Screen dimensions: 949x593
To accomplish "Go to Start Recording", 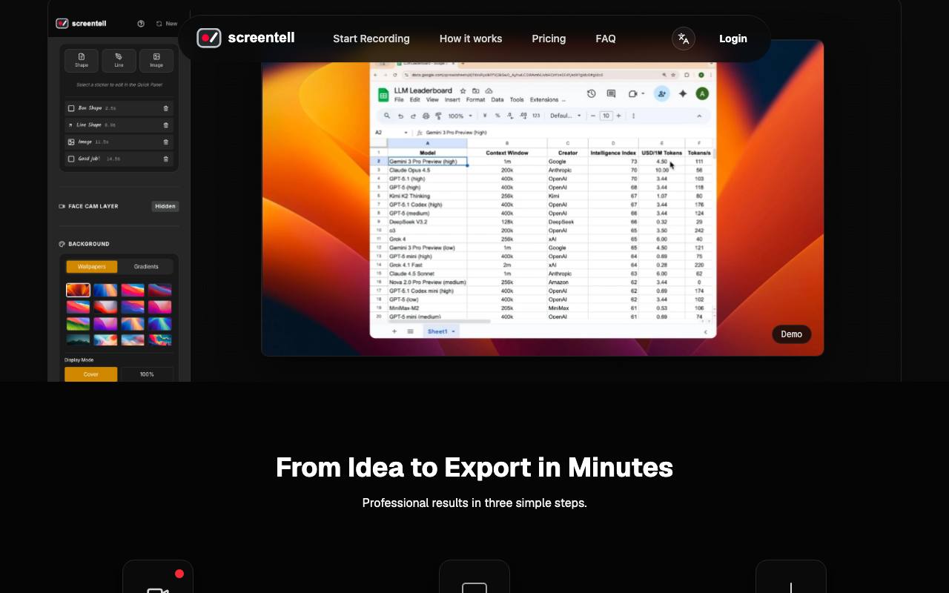I will [x=371, y=39].
